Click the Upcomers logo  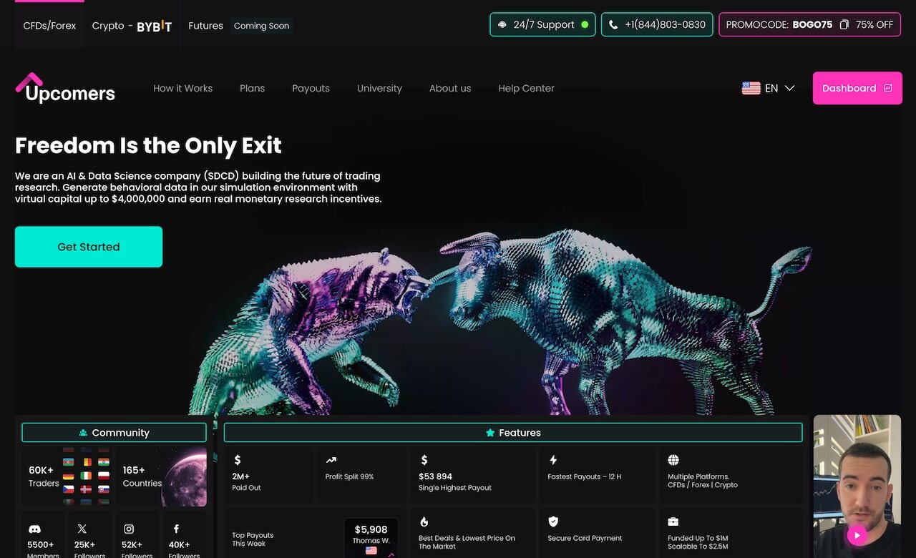(x=65, y=89)
